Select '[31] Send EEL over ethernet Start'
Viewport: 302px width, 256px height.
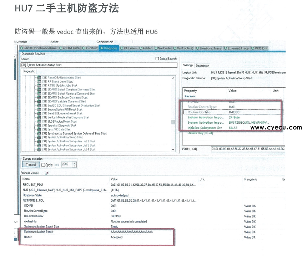(x=62, y=113)
